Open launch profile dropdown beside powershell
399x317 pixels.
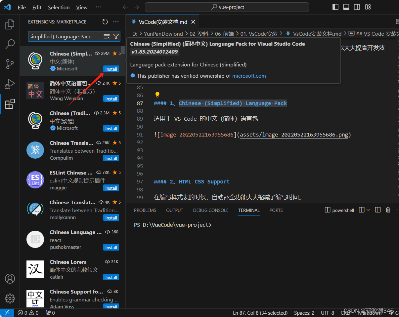(368, 210)
